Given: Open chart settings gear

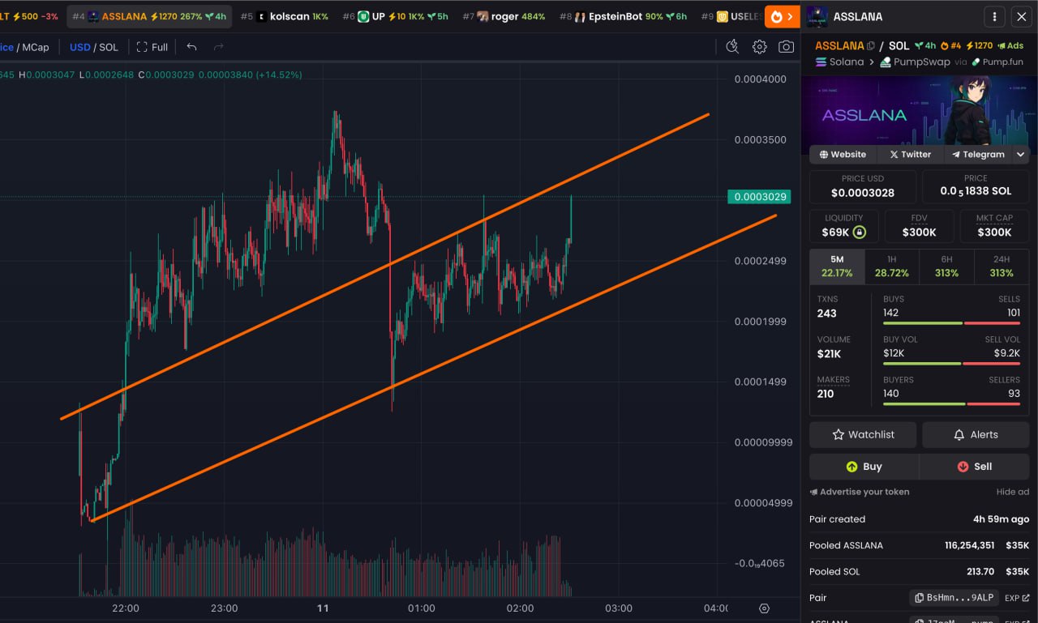Looking at the screenshot, I should tap(759, 47).
